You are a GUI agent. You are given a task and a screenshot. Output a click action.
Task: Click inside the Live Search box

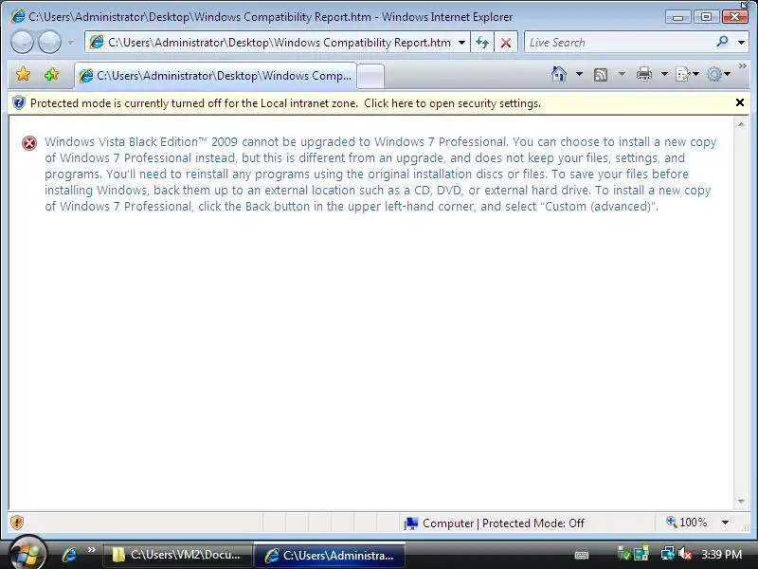point(619,43)
